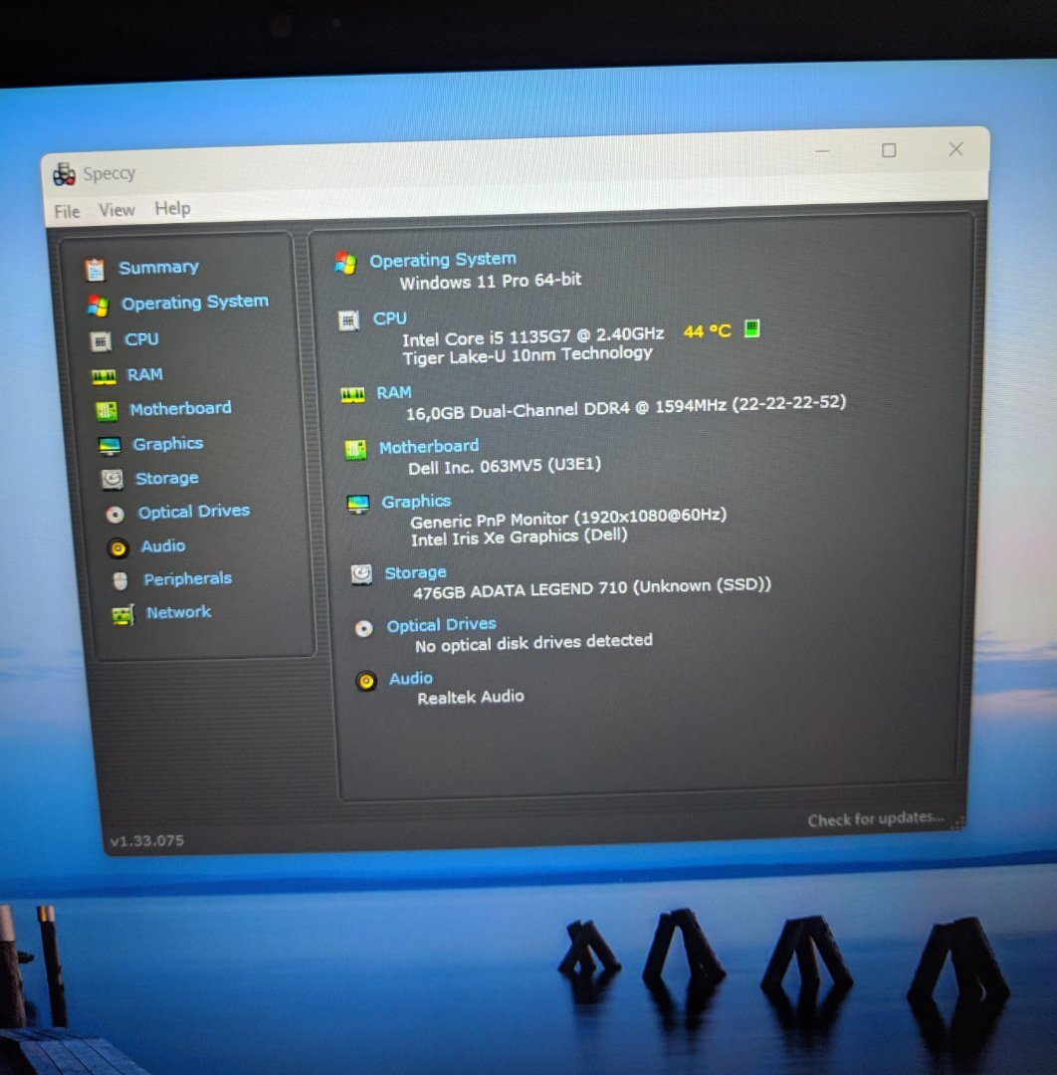
Task: Click the Speccy app icon in title bar
Action: [65, 175]
